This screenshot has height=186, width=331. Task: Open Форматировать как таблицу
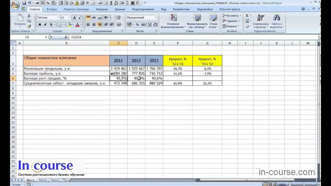pos(198,21)
